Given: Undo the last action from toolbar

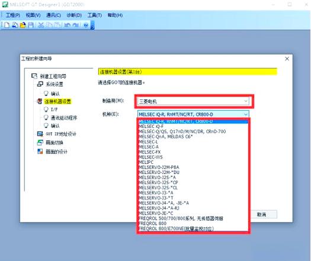Looking at the screenshot, I should pyautogui.click(x=68, y=25).
